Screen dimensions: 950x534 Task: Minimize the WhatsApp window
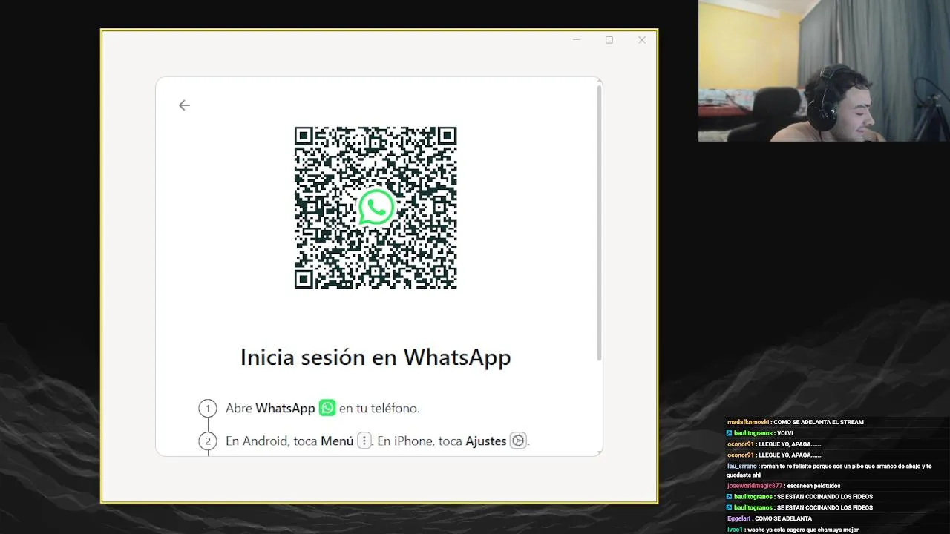coord(577,40)
